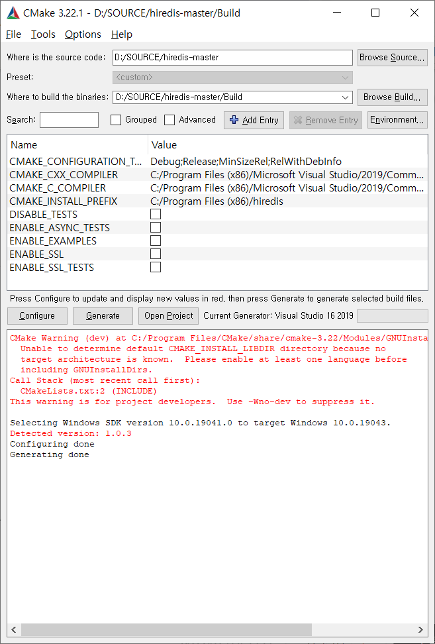Select the CMAKE_C_COMPILER entry name

58,188
